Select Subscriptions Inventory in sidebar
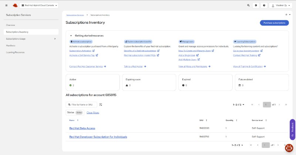296x155 pixels. pos(31,32)
